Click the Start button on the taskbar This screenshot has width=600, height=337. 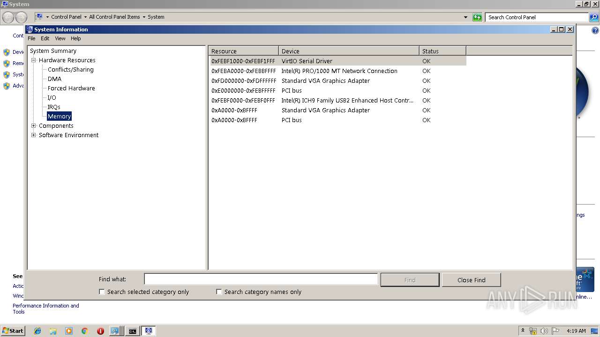click(13, 330)
